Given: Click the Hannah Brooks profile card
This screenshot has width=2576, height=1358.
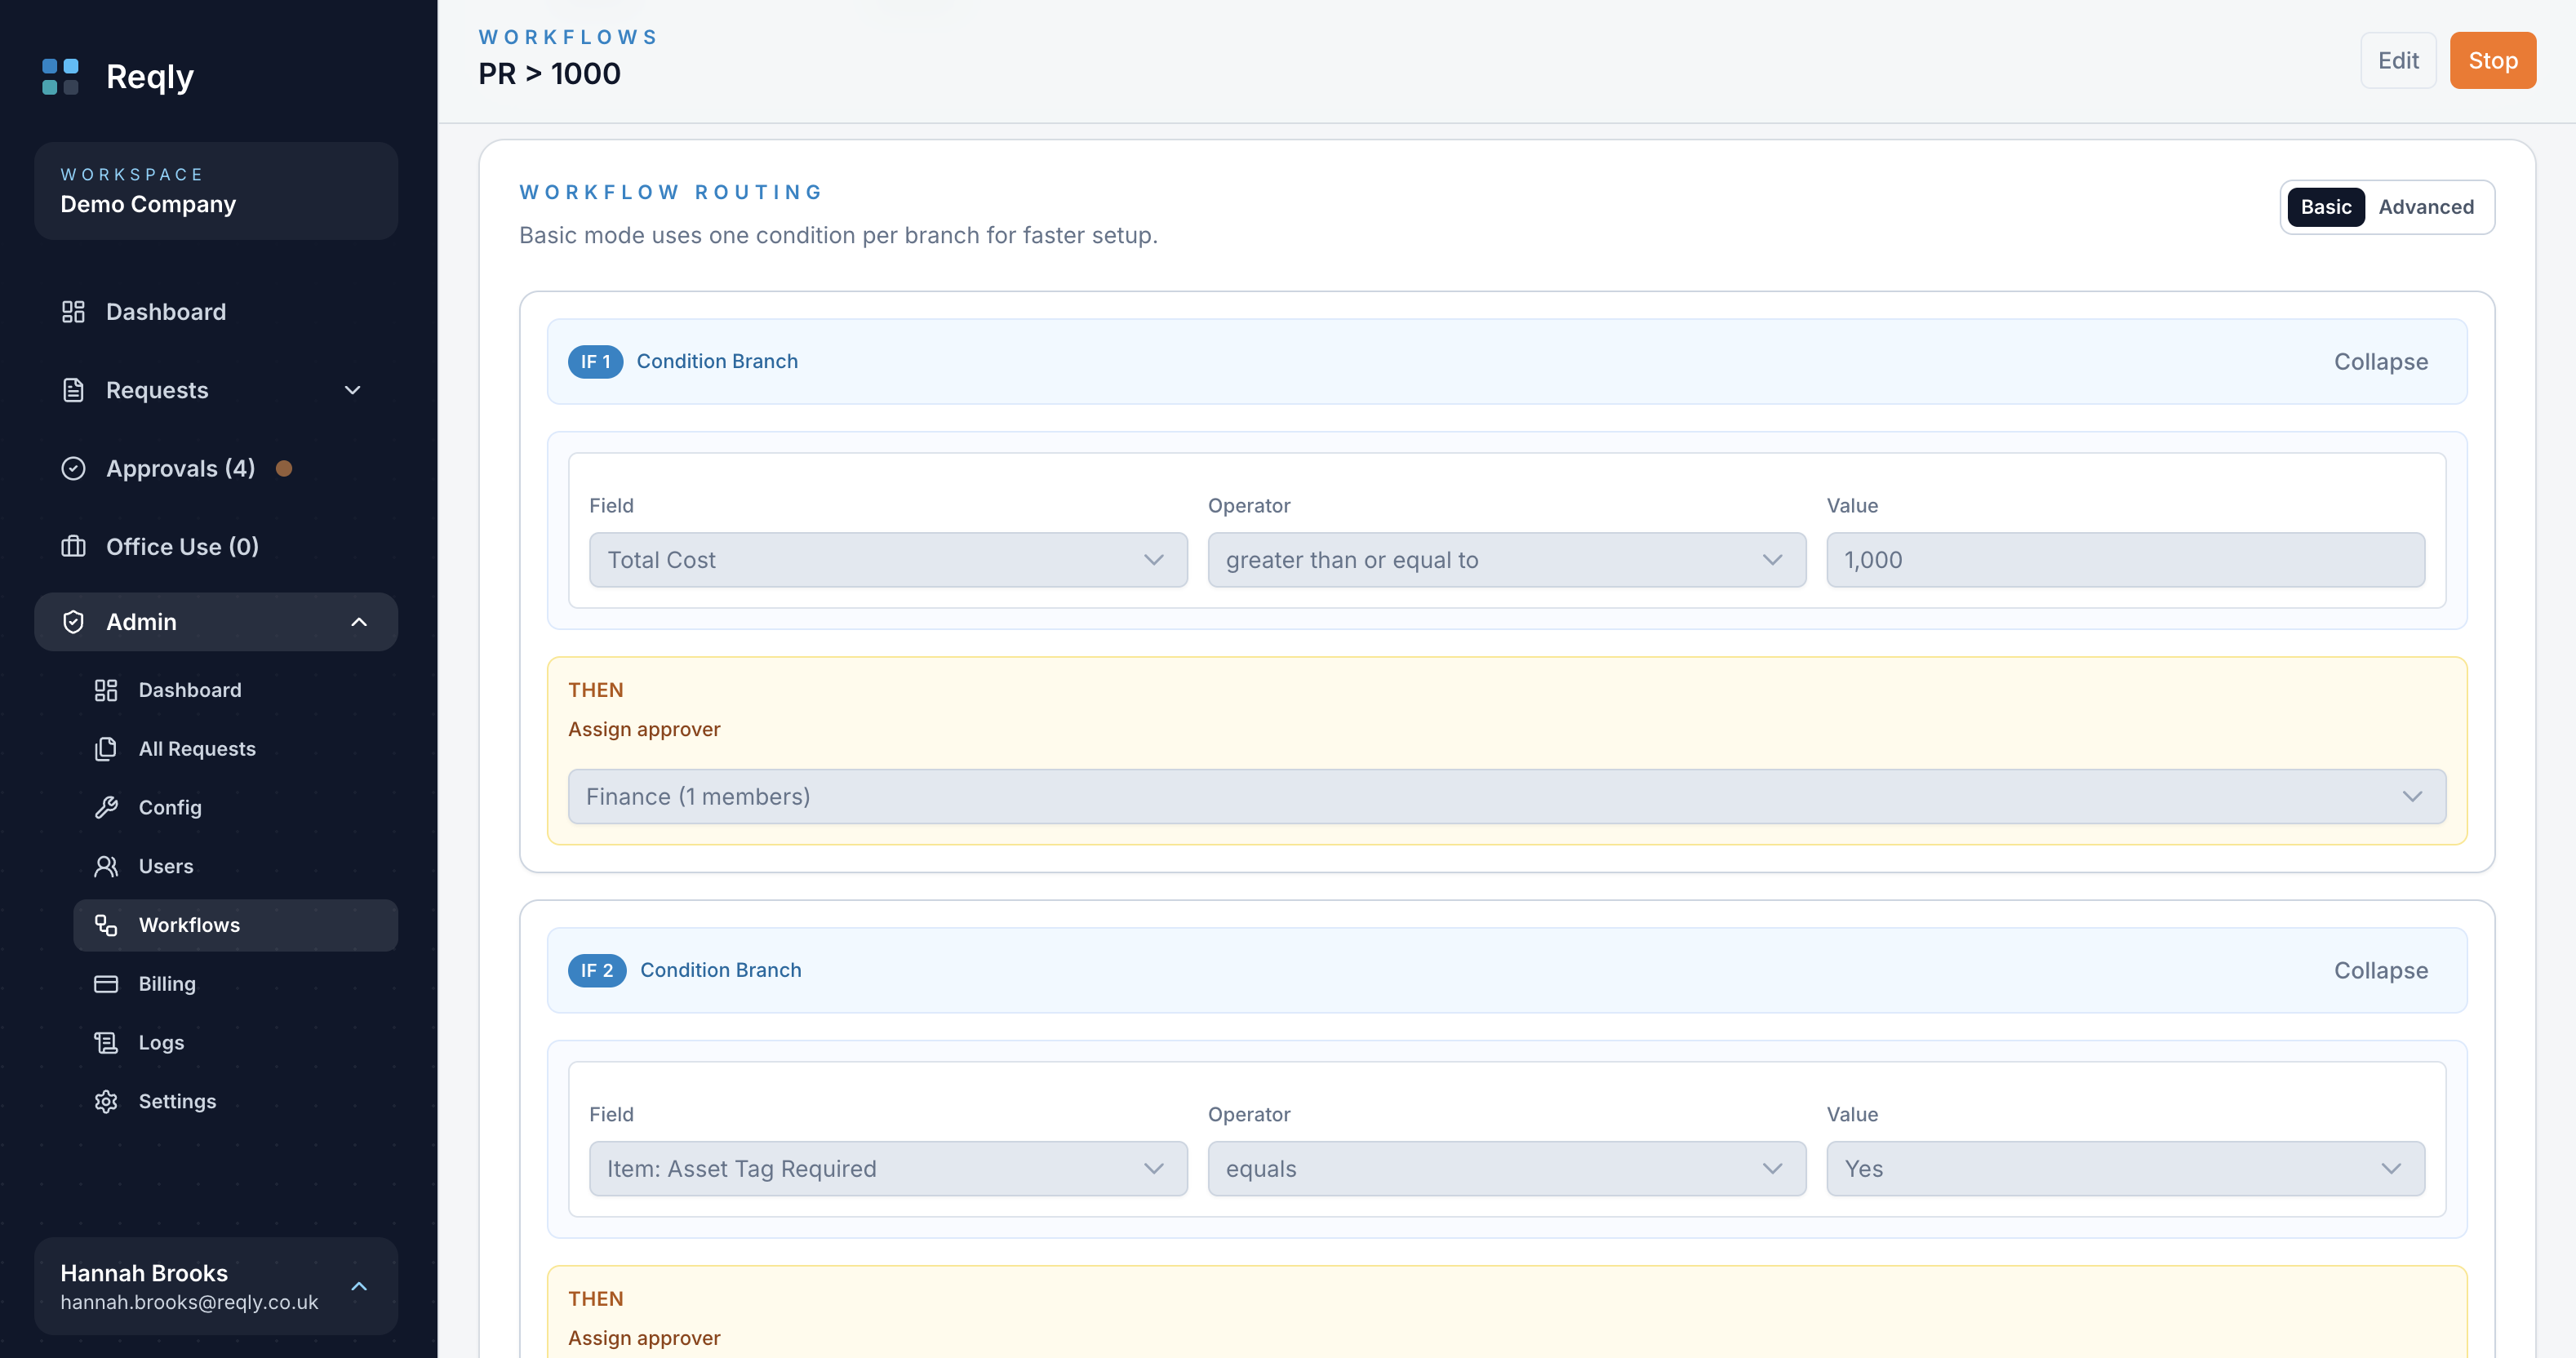Looking at the screenshot, I should [216, 1286].
